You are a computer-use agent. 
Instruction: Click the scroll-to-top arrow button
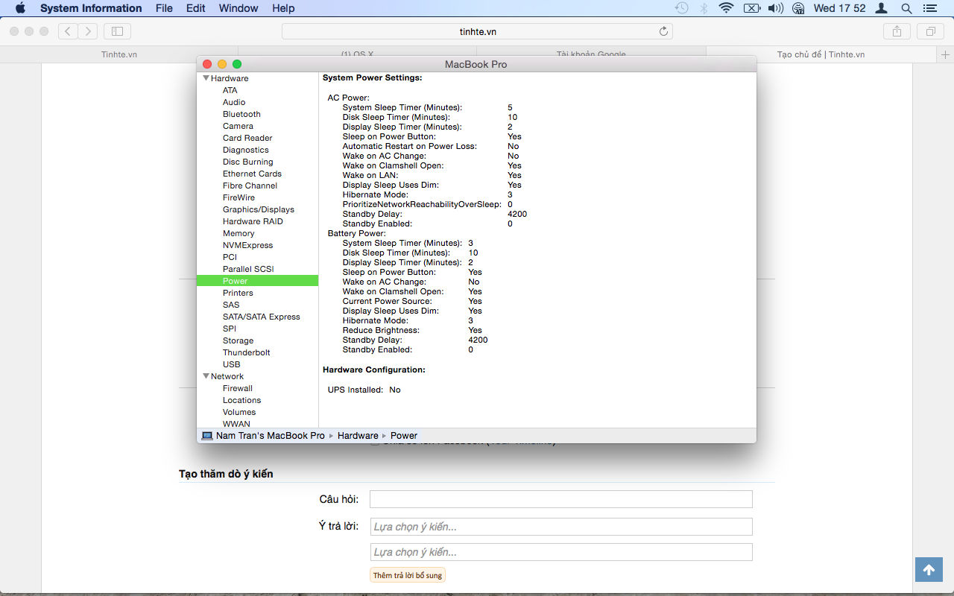tap(929, 570)
